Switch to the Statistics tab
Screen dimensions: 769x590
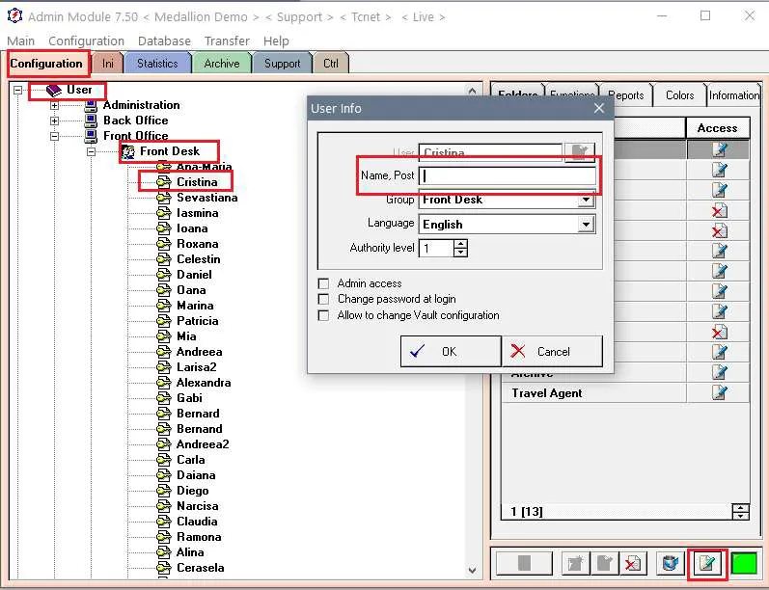tap(157, 64)
